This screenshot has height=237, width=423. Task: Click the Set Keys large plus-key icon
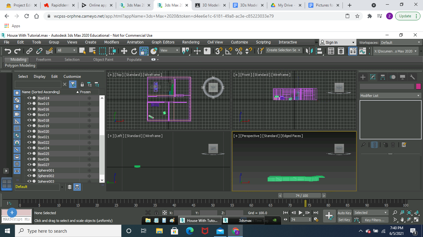point(329,216)
